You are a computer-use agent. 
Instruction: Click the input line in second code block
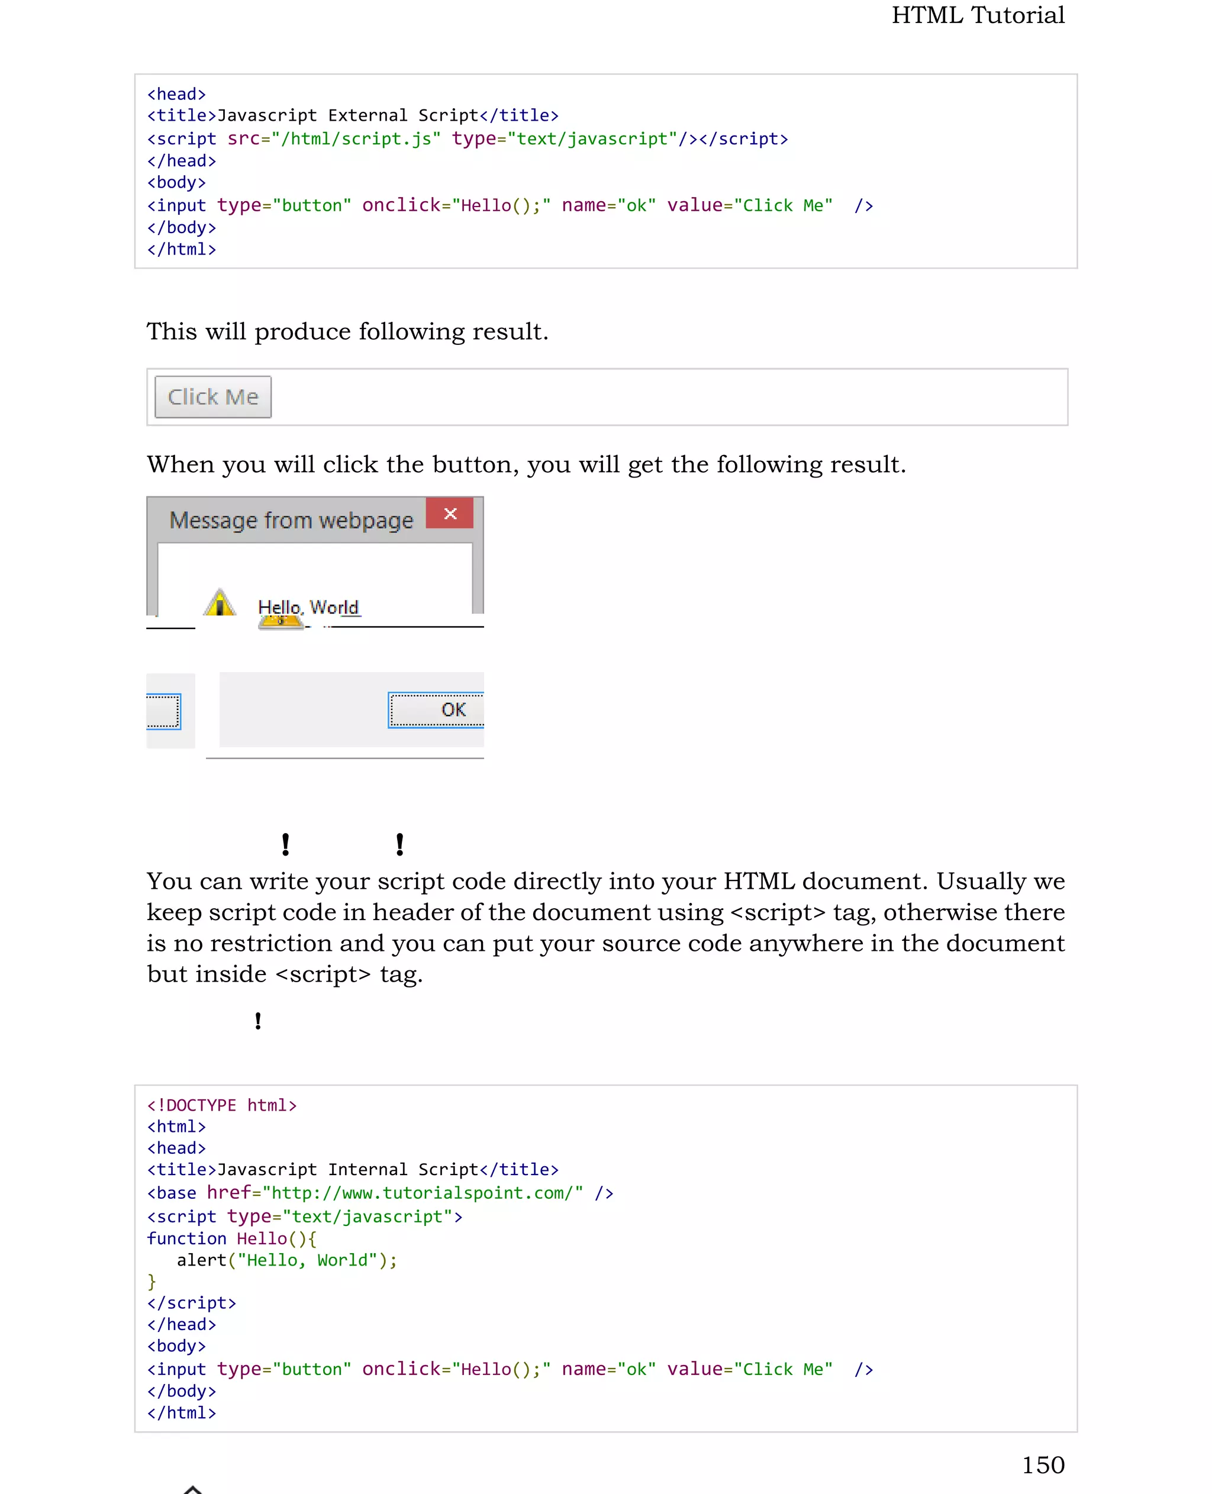pyautogui.click(x=510, y=1369)
